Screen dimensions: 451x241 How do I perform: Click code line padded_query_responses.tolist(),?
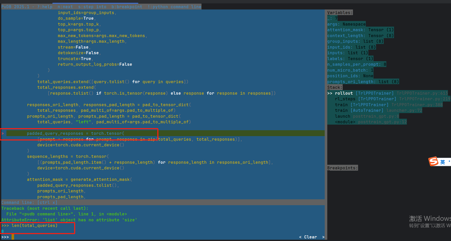point(78,185)
